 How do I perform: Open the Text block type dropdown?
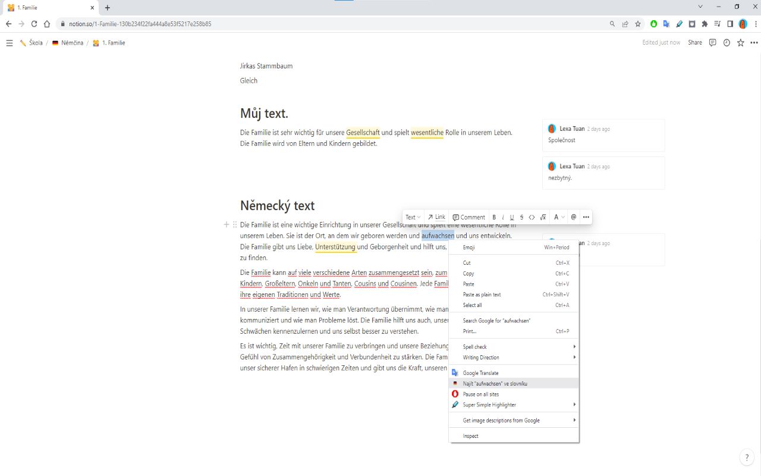click(x=413, y=217)
